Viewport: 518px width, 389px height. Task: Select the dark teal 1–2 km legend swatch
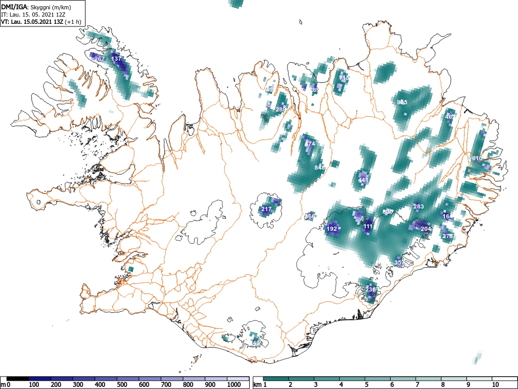click(276, 379)
